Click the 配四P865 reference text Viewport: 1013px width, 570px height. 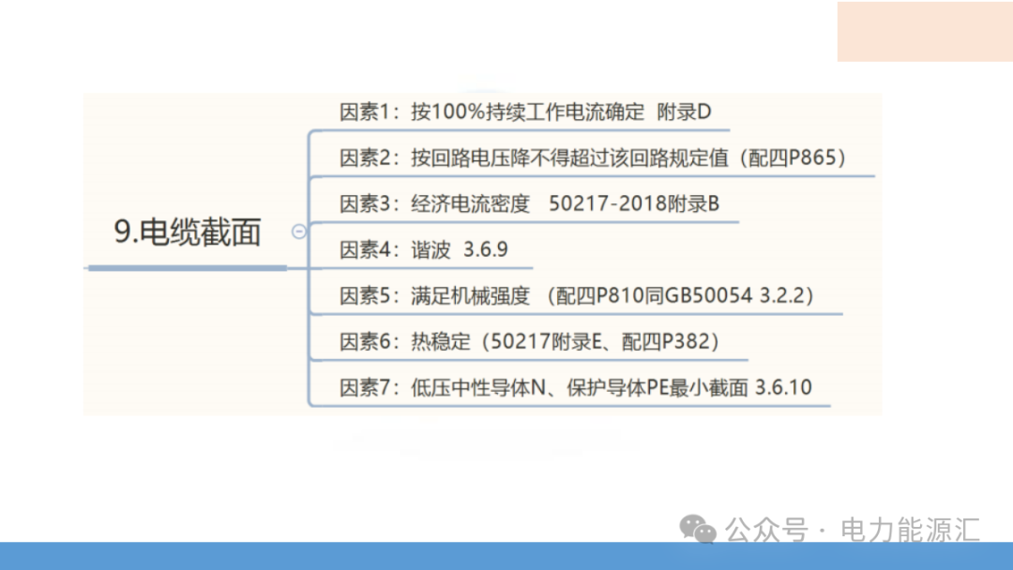pyautogui.click(x=792, y=157)
